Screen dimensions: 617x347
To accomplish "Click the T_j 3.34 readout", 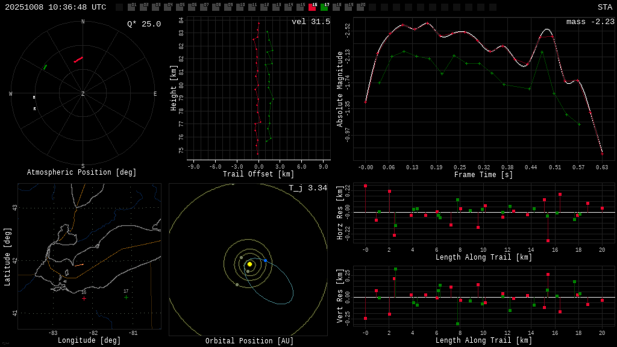I will coord(307,188).
